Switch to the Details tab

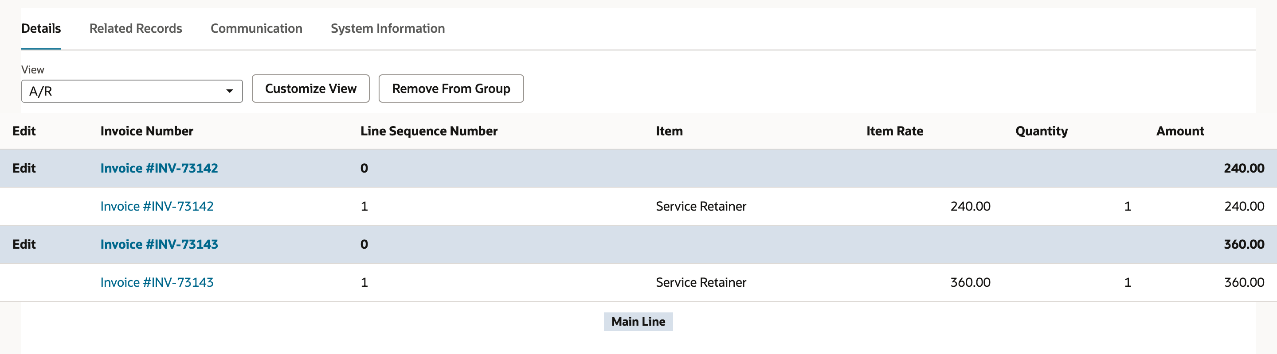coord(41,29)
